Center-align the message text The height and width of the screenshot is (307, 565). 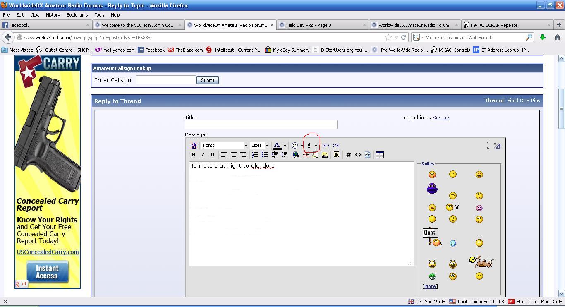[233, 155]
